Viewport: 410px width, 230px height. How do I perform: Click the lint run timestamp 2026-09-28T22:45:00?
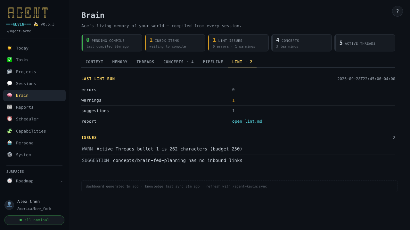366,79
